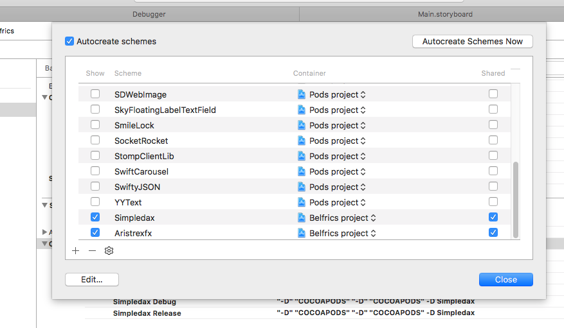This screenshot has width=564, height=328.
Task: Enable Show for SmileLock scheme
Action: pyautogui.click(x=95, y=125)
